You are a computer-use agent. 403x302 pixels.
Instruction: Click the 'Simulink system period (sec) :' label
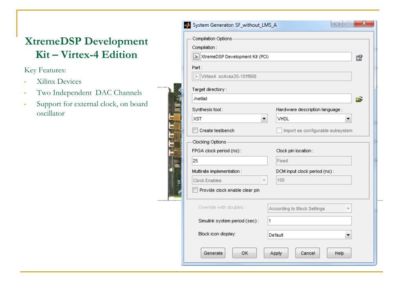pyautogui.click(x=229, y=221)
